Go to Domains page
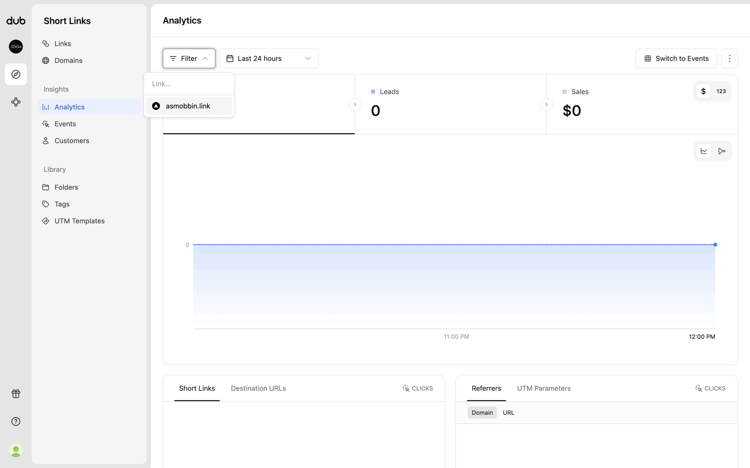 (x=89, y=60)
